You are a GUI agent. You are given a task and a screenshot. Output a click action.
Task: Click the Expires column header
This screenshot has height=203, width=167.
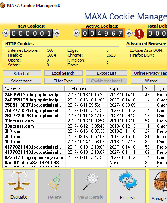pos(125,89)
